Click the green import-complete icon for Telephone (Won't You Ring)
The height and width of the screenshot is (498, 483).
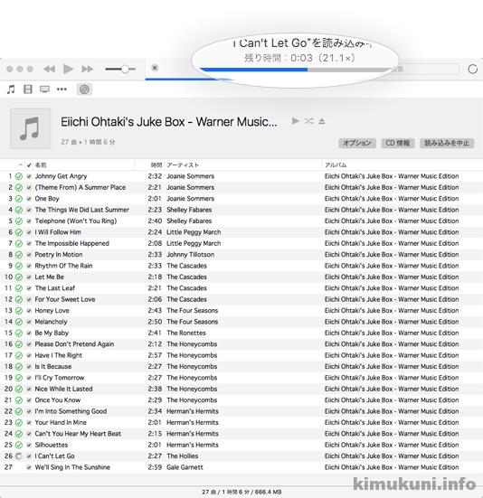pyautogui.click(x=19, y=221)
